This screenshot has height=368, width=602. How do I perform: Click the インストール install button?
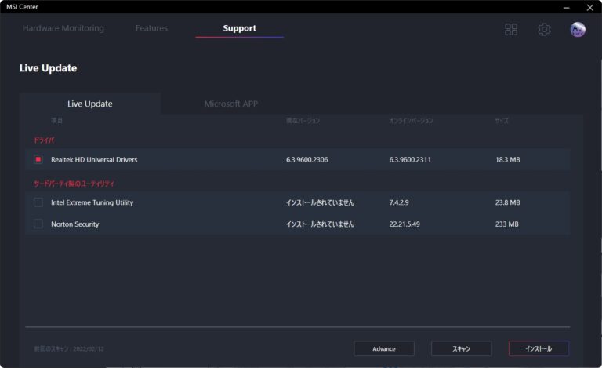(x=539, y=348)
